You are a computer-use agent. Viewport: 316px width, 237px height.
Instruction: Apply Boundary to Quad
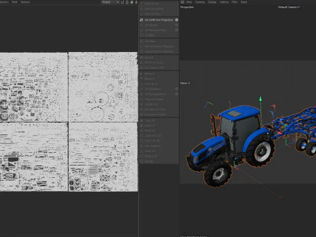159,115
